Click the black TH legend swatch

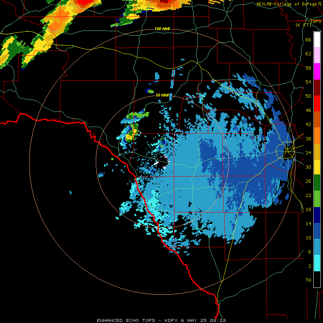click(317, 279)
